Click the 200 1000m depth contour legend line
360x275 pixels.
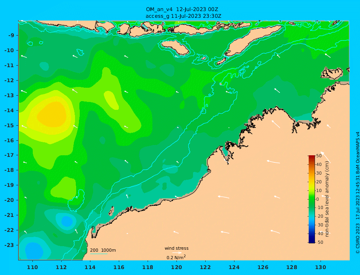(99, 254)
